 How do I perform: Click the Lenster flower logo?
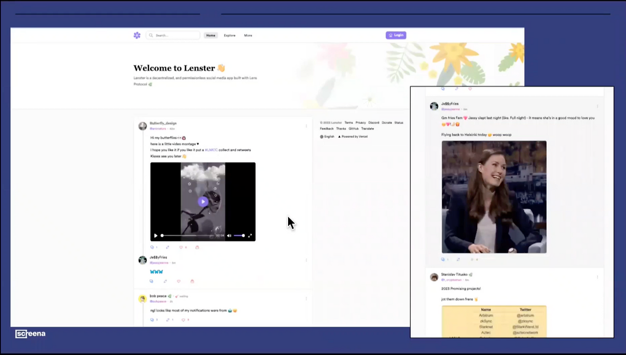(x=137, y=35)
